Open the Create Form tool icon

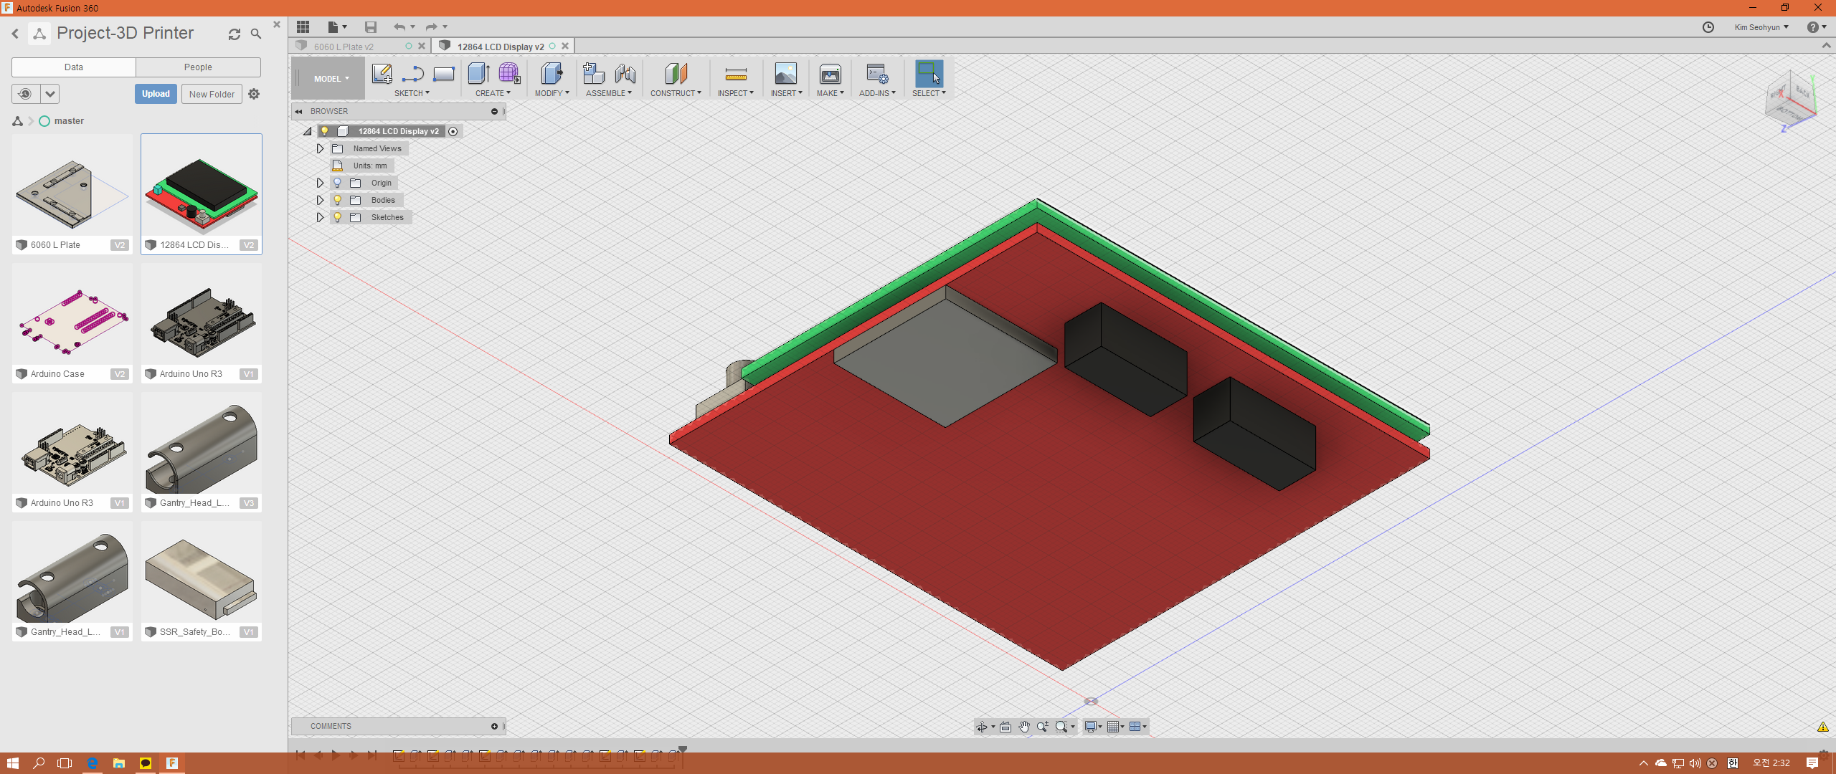[x=509, y=73]
